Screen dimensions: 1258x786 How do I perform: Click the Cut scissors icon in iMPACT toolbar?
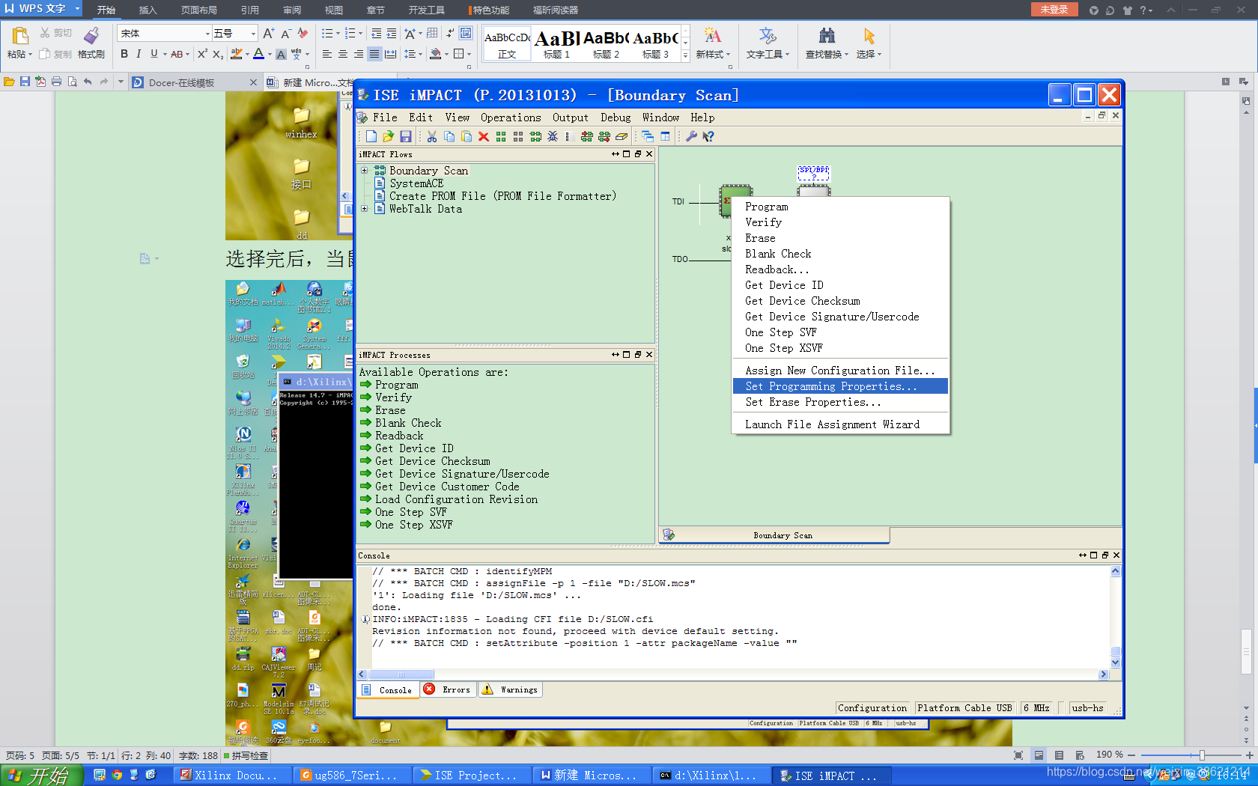tap(432, 136)
